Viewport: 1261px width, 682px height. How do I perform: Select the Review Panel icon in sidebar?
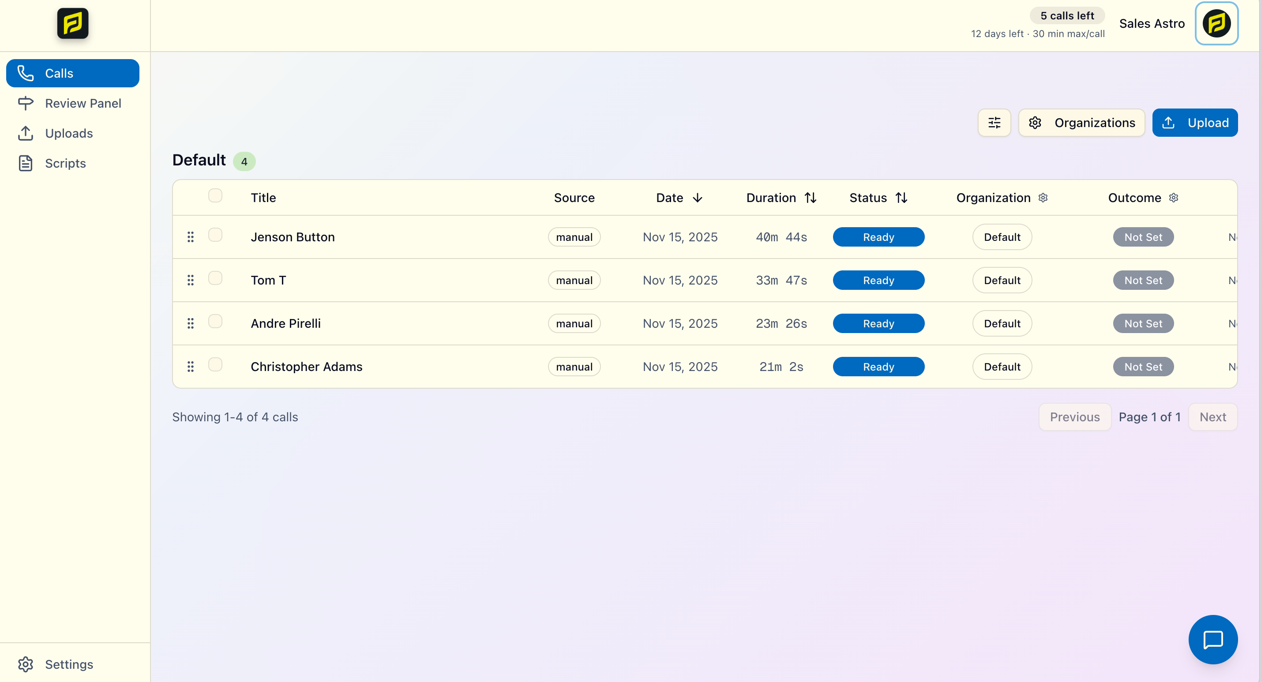[25, 103]
